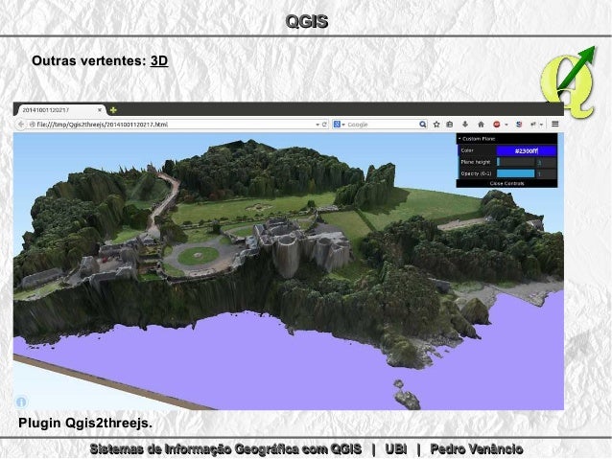The height and width of the screenshot is (459, 612).
Task: Click the Color field showing #2300ff
Action: pyautogui.click(x=526, y=150)
